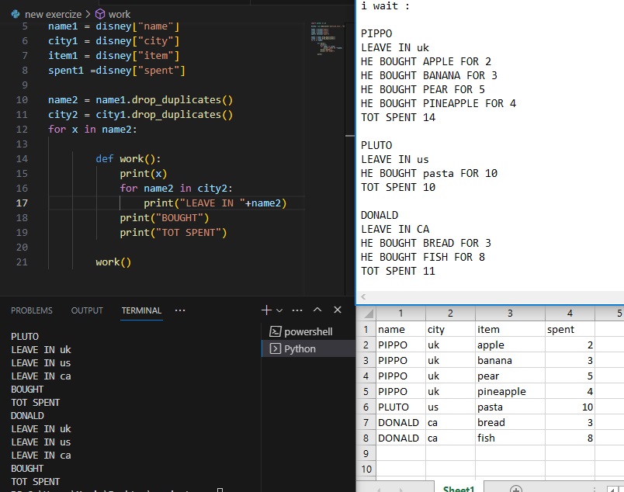624x492 pixels.
Task: Open the TERMINAL tab
Action: (x=141, y=310)
